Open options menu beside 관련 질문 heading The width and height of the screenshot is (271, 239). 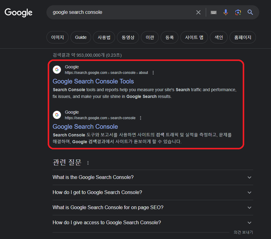click(88, 163)
